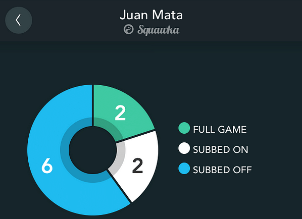
Task: Tap the dark number 2 in white segment
Action: 138,166
